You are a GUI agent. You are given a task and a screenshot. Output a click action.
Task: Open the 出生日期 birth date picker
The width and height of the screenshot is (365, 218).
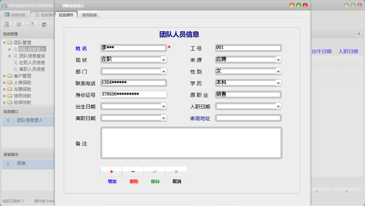pos(164,106)
